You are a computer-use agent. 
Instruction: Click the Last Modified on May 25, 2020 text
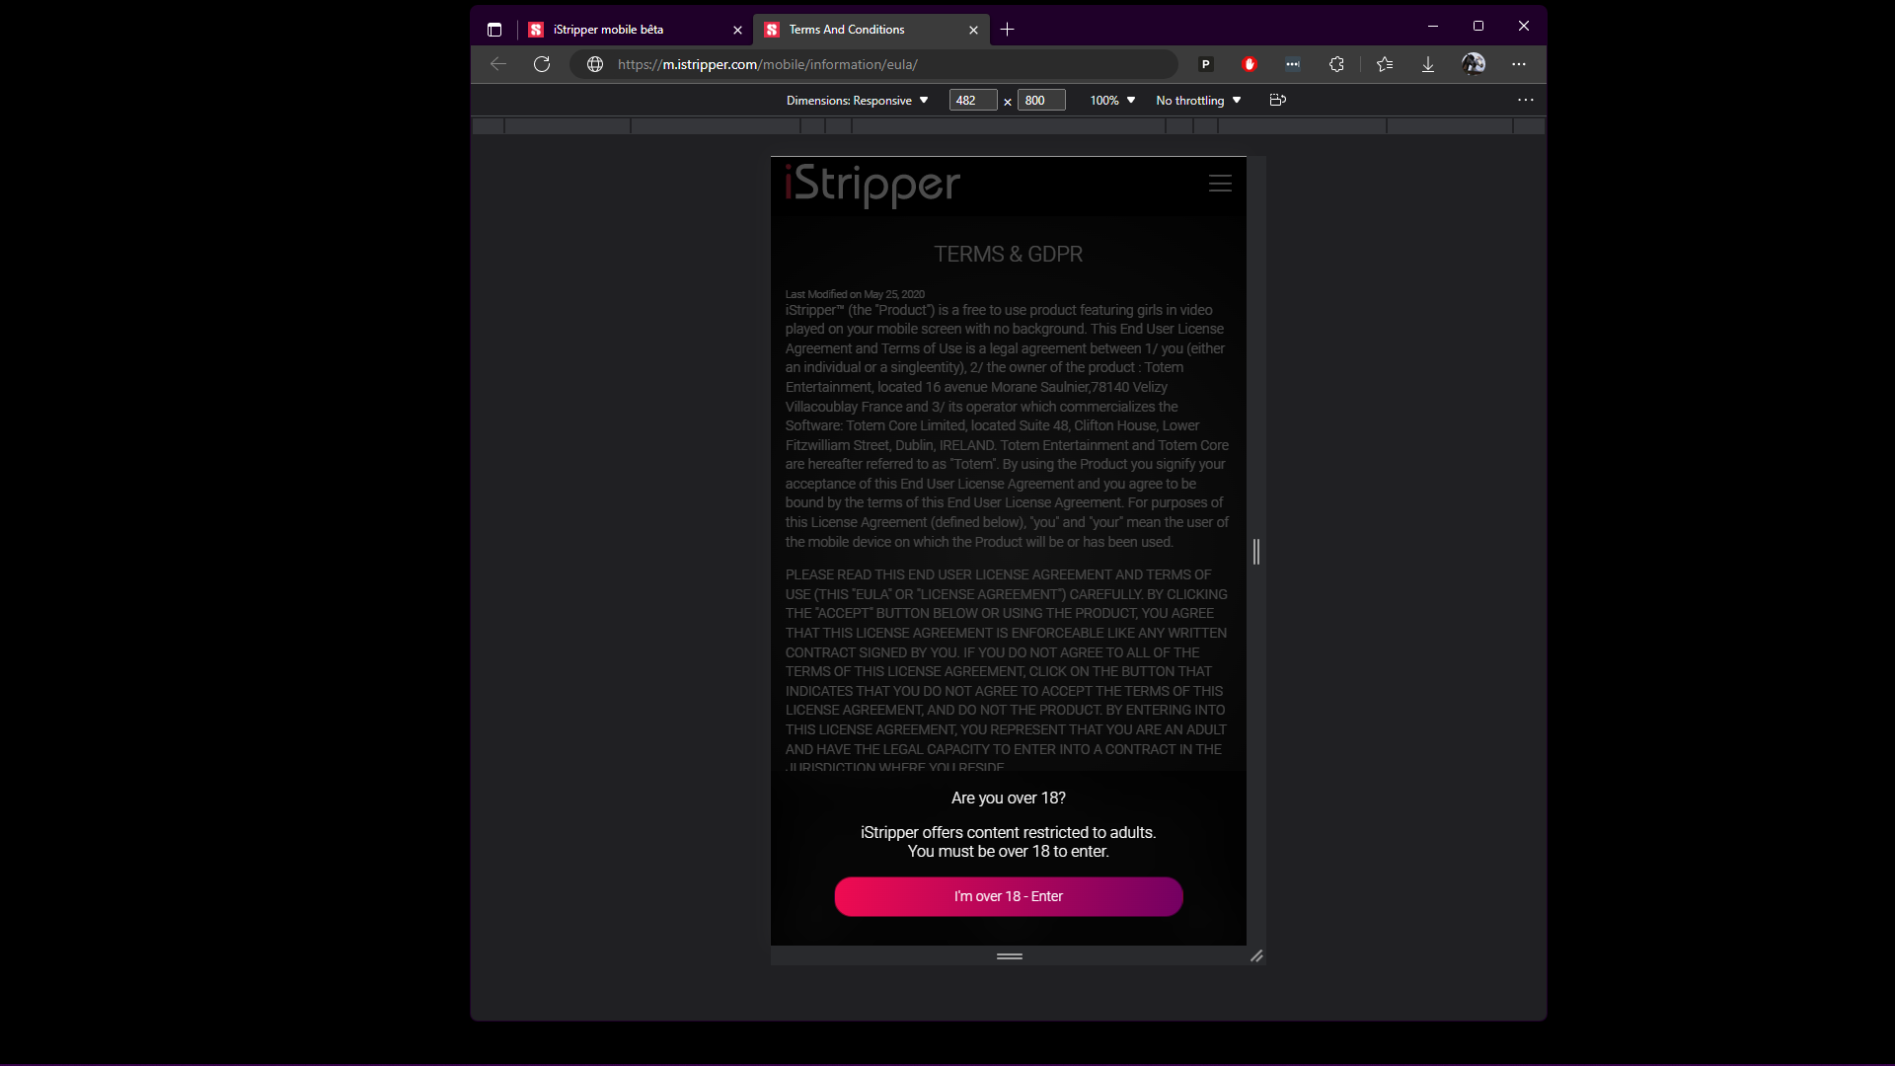coord(855,294)
